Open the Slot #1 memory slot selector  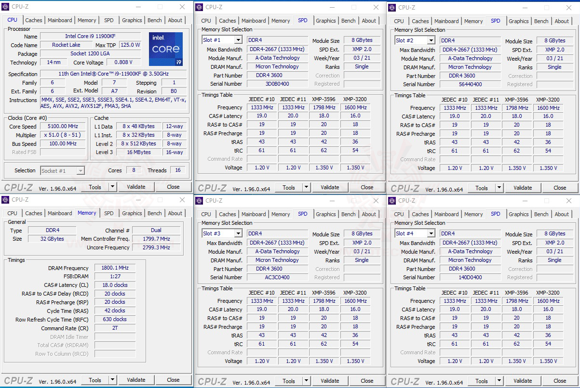pos(222,40)
